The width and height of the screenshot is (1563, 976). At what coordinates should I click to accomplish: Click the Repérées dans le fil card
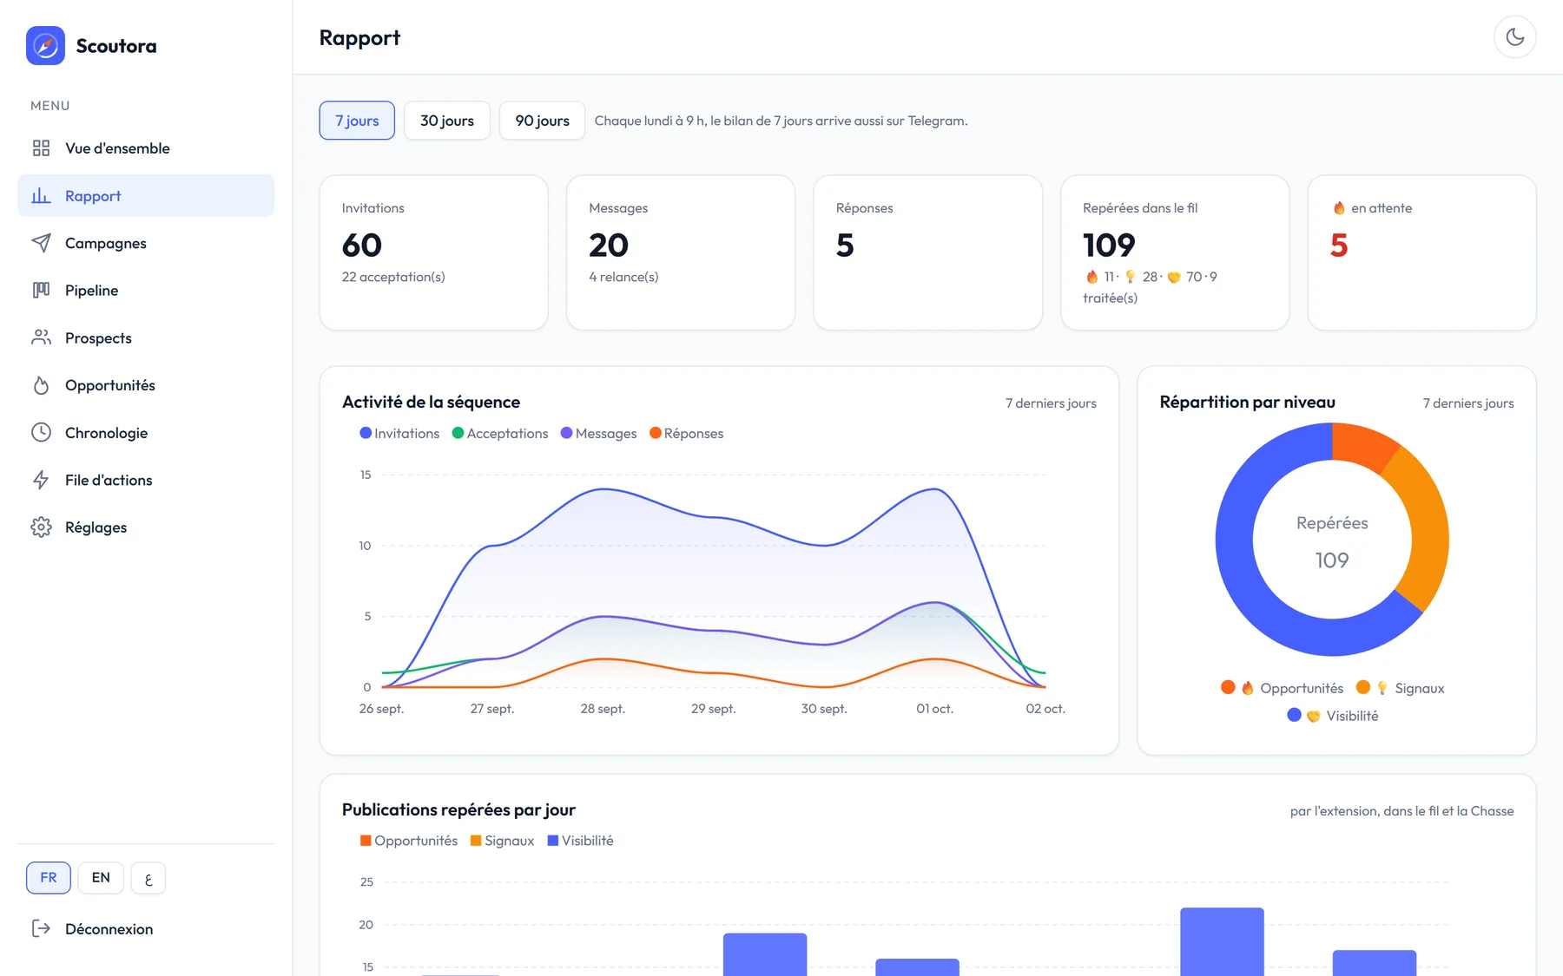point(1175,252)
